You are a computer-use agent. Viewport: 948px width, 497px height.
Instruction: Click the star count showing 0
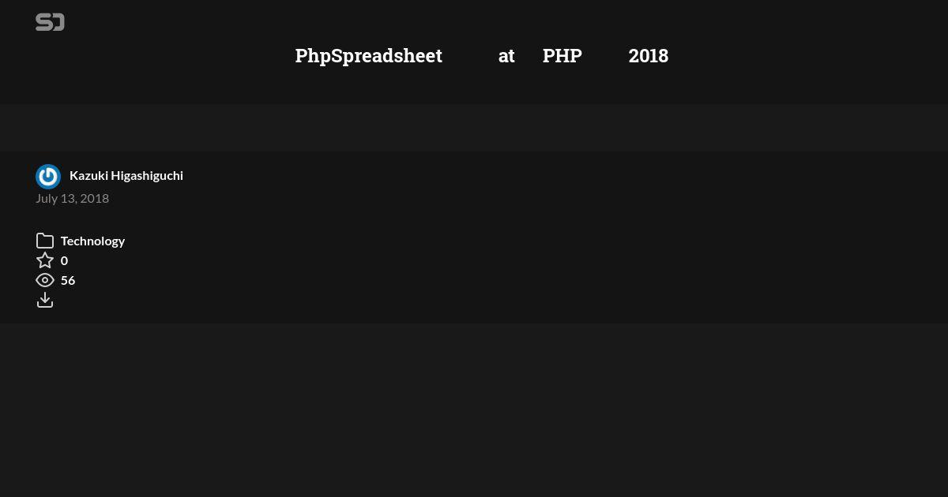point(64,260)
